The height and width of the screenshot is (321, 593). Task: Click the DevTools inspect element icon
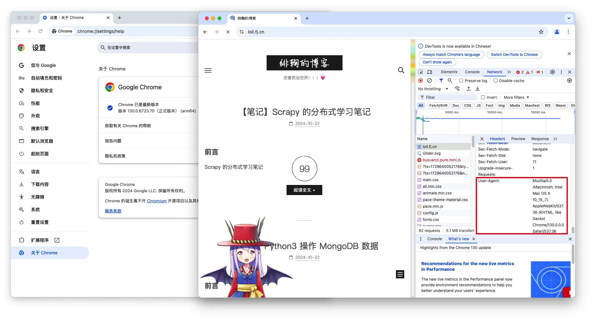tap(421, 72)
